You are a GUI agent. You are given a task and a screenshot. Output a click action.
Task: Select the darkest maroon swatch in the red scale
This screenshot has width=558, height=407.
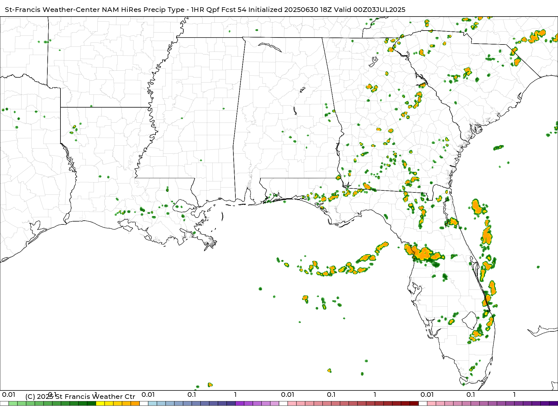[414, 403]
